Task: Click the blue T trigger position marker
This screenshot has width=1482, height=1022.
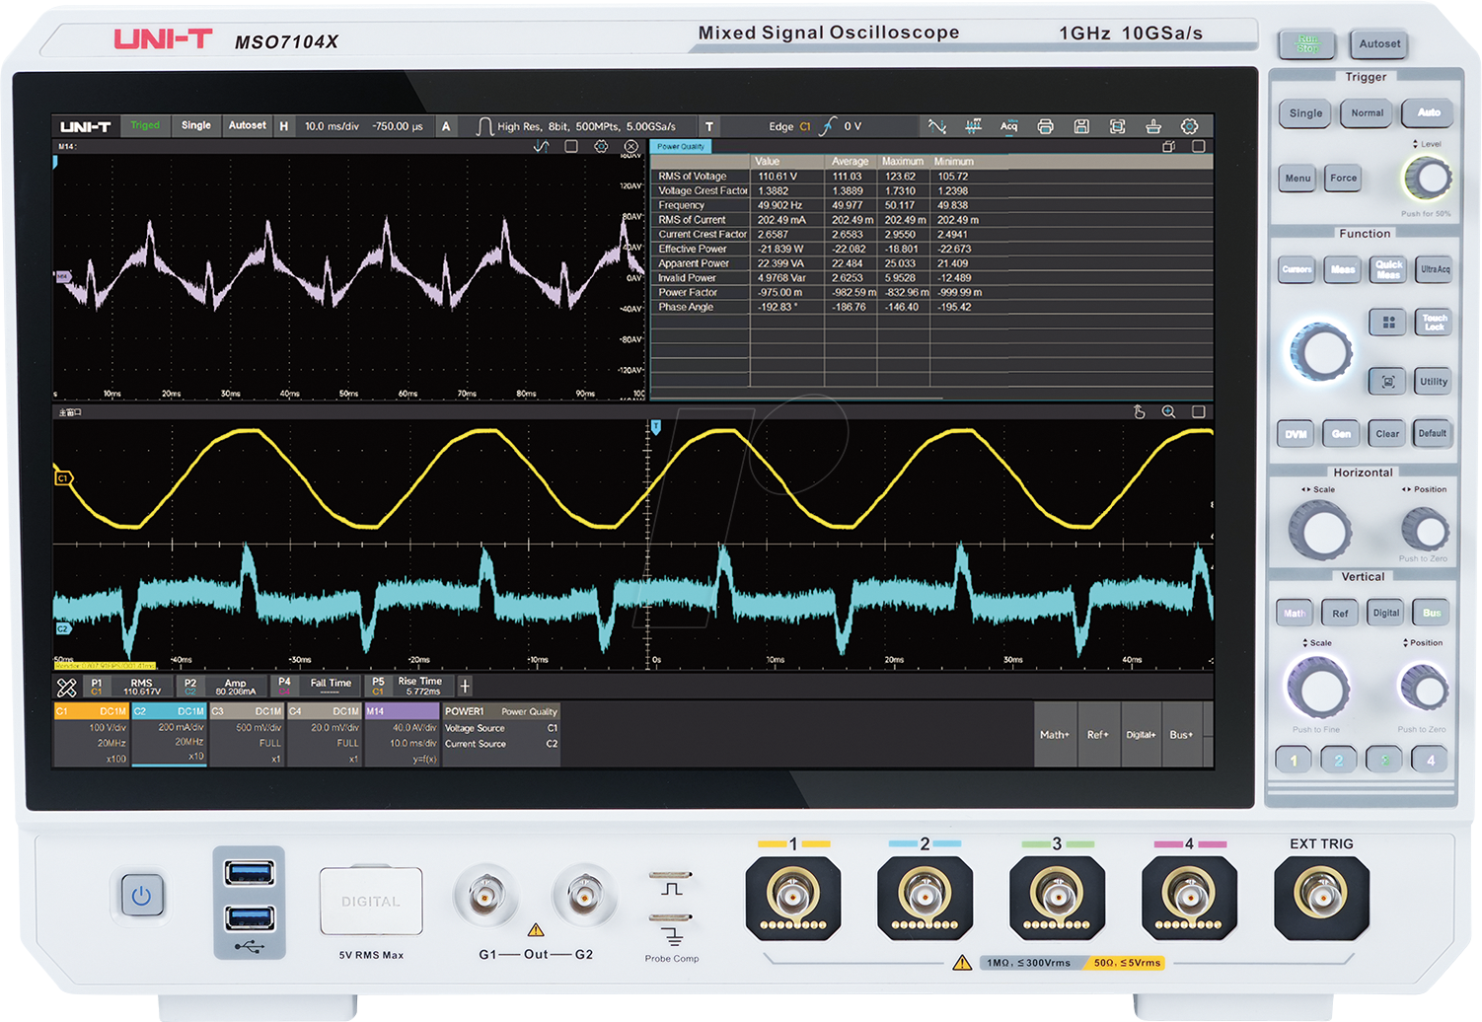Action: tap(654, 424)
